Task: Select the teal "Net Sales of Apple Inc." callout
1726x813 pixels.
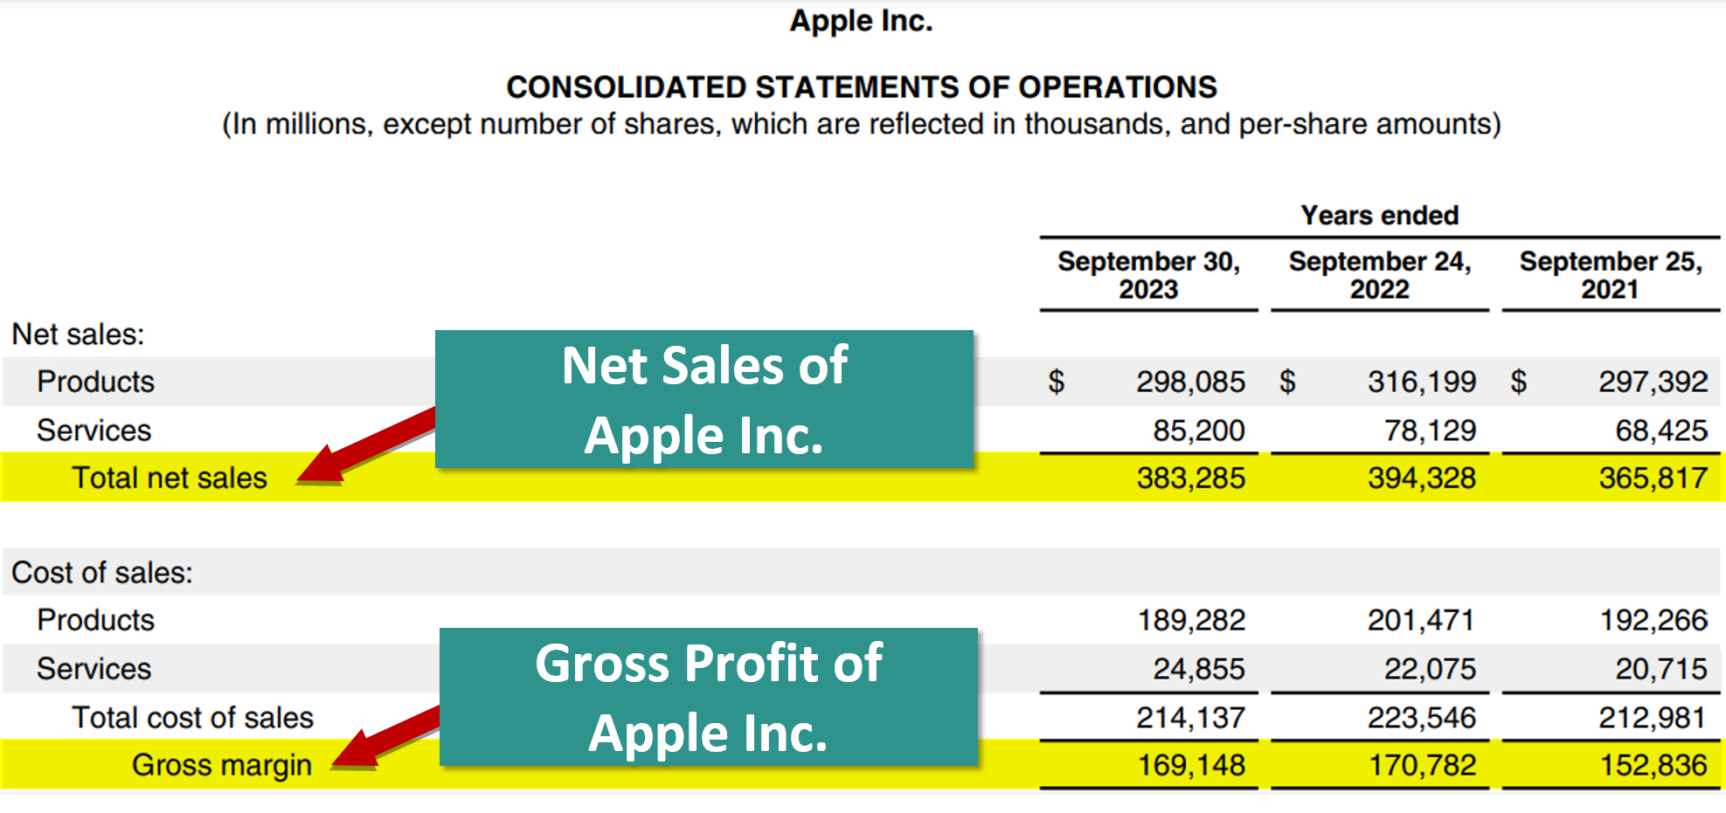Action: pos(704,399)
